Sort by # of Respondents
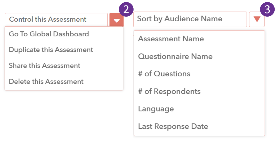 (169, 91)
